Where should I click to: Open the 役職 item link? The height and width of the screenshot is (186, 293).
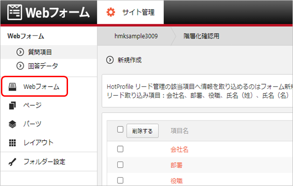(177, 180)
